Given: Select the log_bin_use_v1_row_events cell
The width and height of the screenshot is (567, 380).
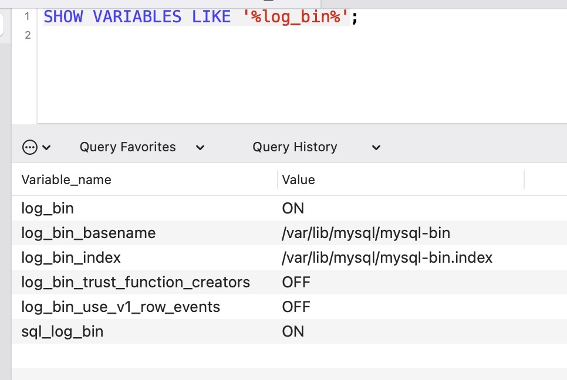Looking at the screenshot, I should pyautogui.click(x=120, y=307).
